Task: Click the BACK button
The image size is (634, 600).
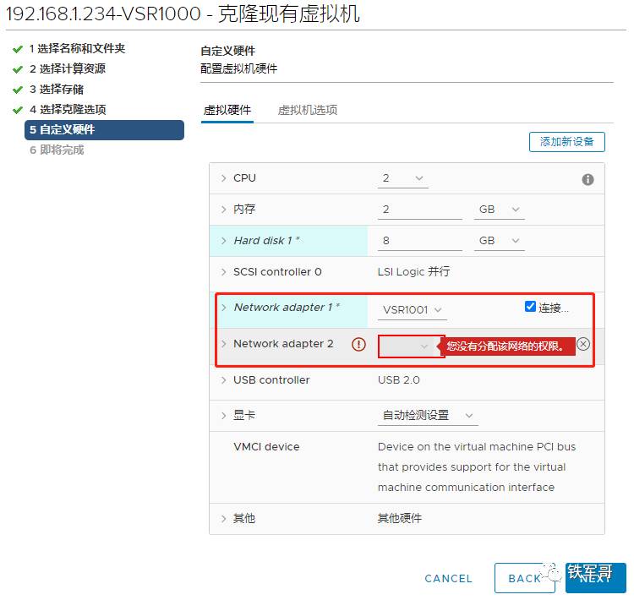Action: click(524, 579)
